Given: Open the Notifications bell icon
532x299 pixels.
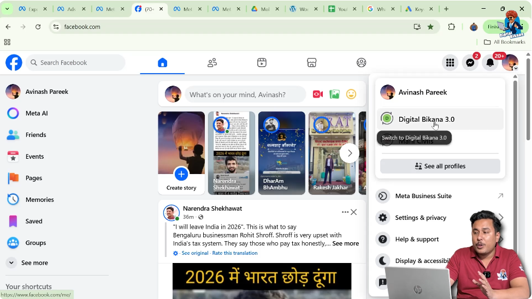Looking at the screenshot, I should point(490,63).
